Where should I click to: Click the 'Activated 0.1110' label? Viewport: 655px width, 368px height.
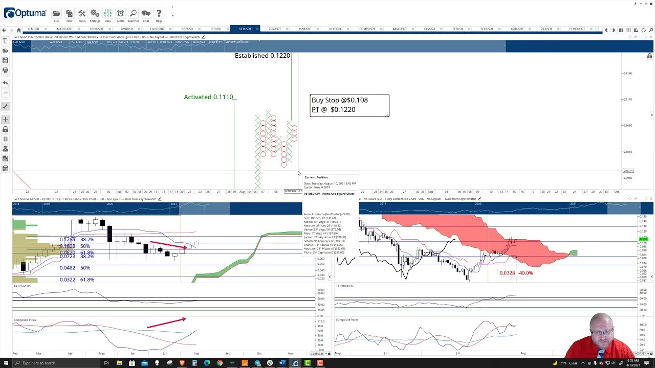pos(208,97)
